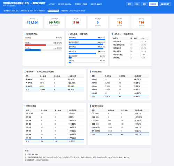The height and width of the screenshot is (166, 174).
Task: Select the DT-04 row label
Action: tap(29, 120)
